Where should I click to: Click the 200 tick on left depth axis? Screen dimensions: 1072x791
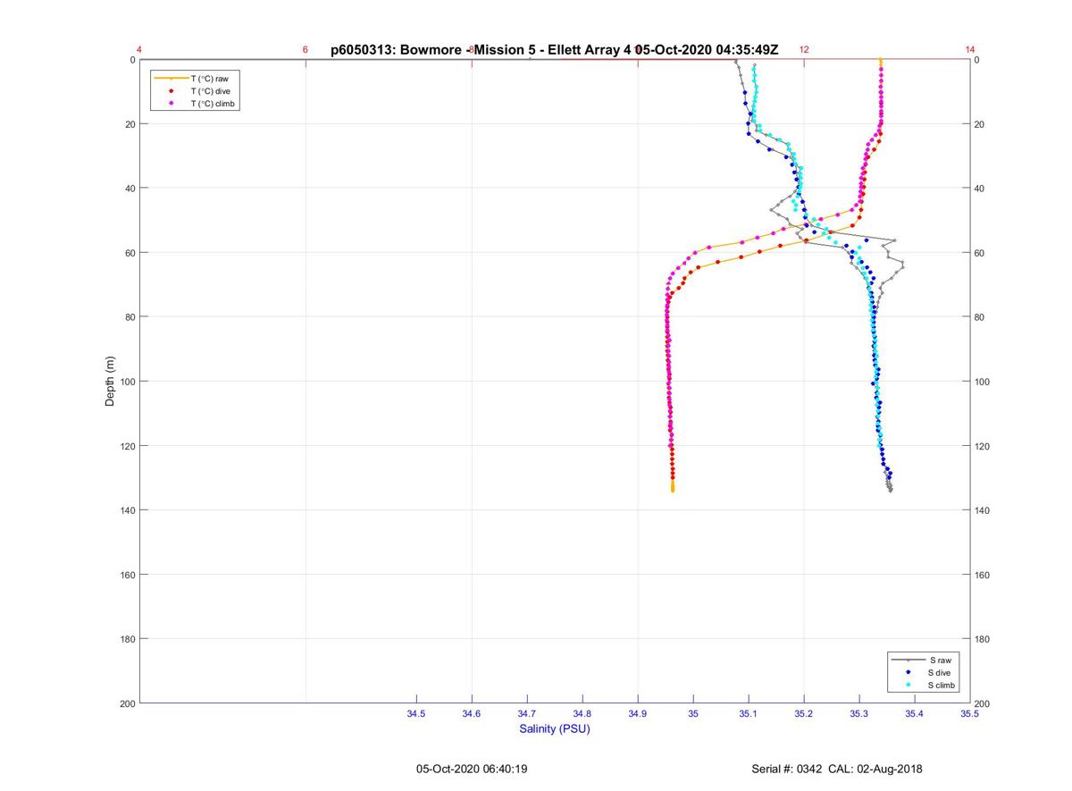coord(127,703)
